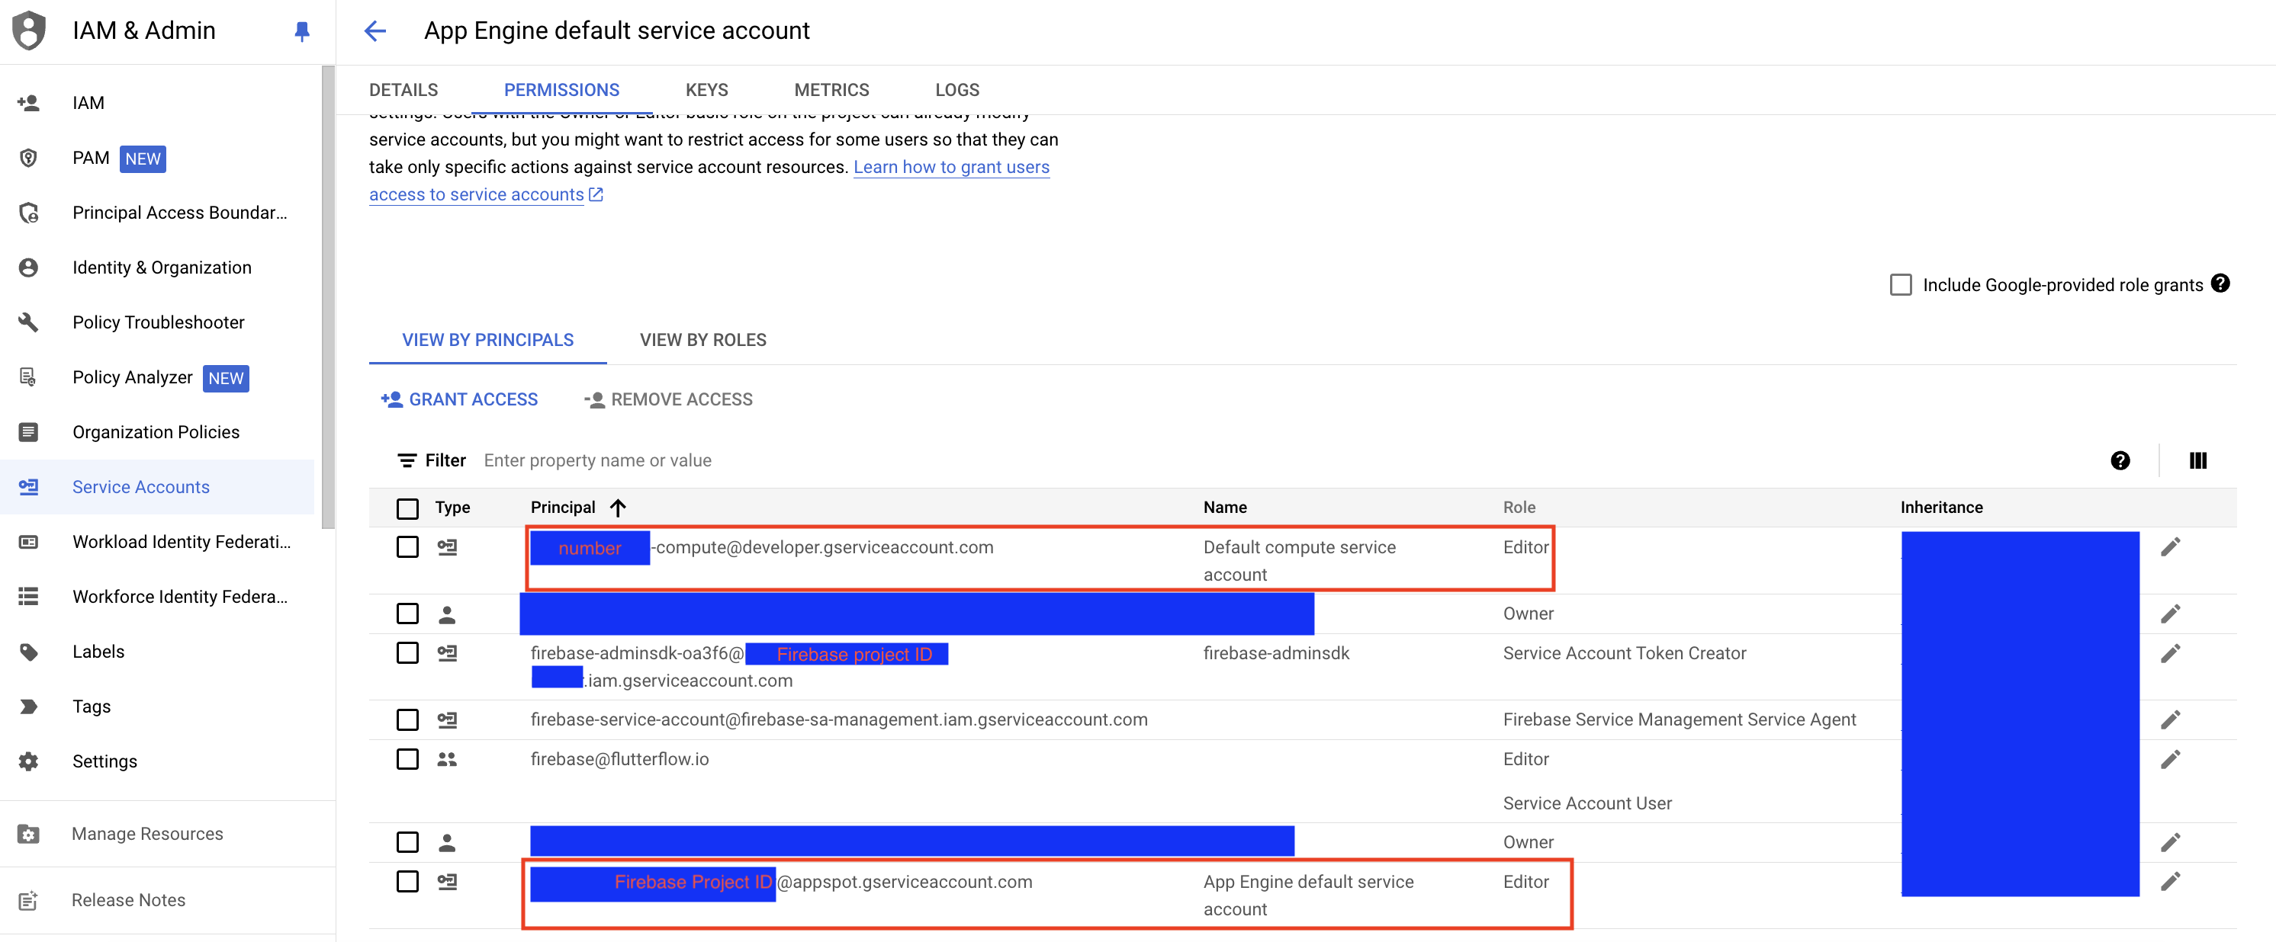Open Tags in the sidebar
This screenshot has height=942, width=2276.
[157, 706]
